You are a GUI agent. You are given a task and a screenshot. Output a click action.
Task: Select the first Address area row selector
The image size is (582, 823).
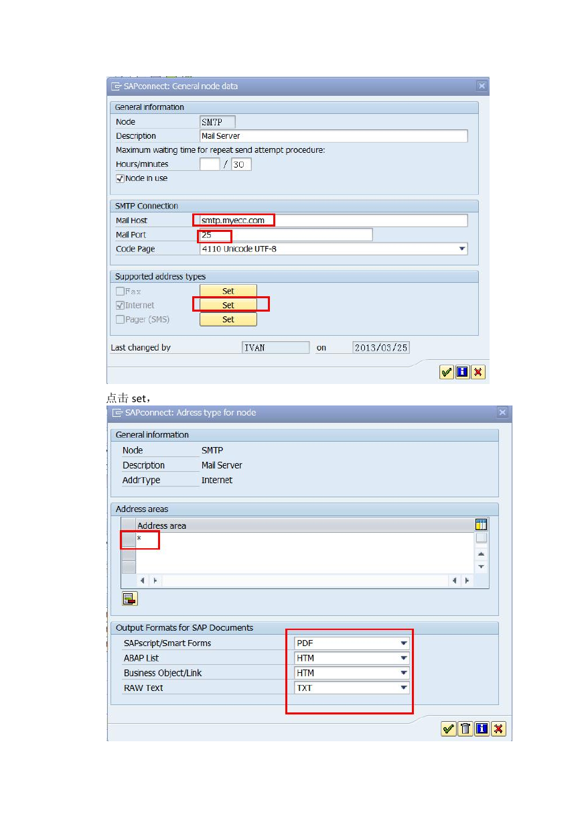pos(128,540)
